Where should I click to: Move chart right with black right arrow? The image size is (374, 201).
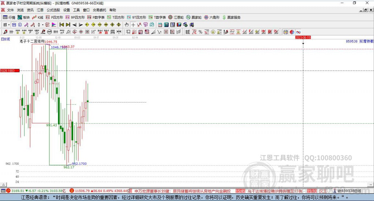81,25
